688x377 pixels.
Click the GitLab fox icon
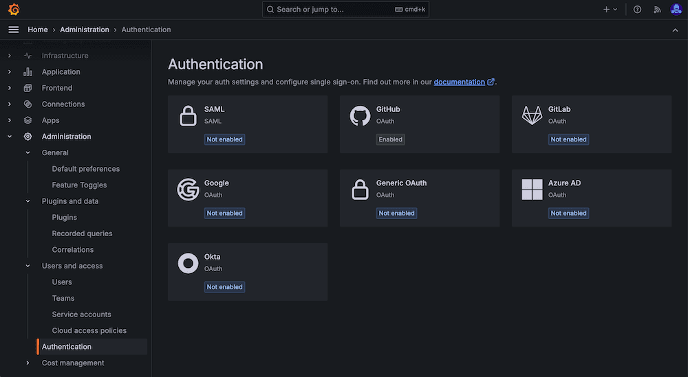(532, 115)
